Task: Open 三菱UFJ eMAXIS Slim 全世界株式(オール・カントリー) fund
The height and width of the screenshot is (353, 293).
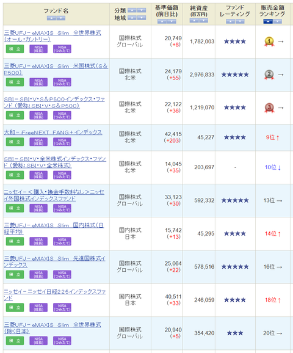Action: click(x=52, y=36)
